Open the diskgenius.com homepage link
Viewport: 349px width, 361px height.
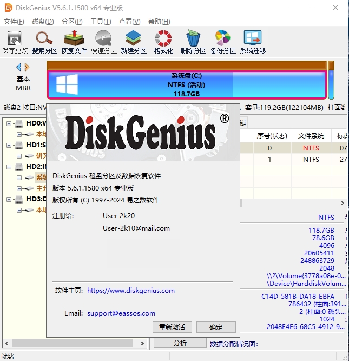tap(131, 291)
